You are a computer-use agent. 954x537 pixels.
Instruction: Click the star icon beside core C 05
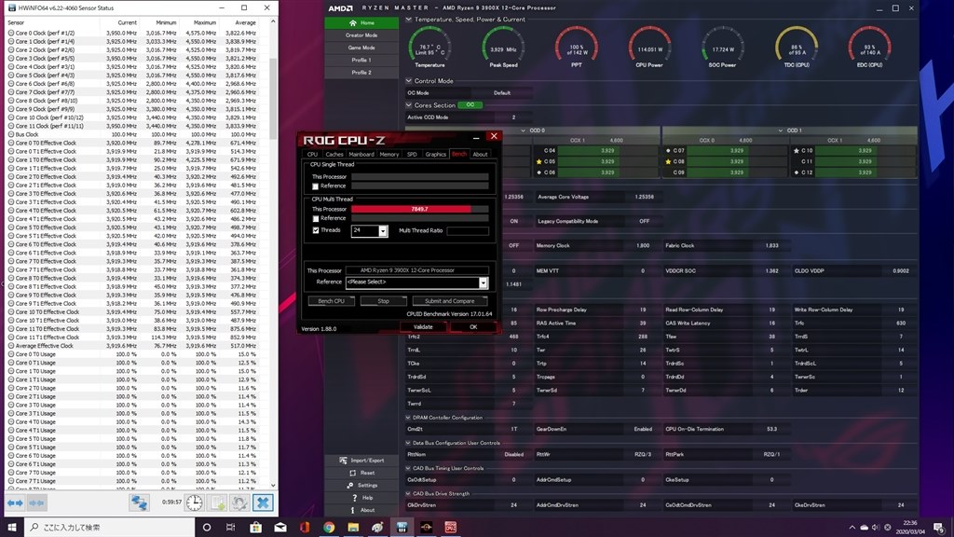tap(539, 162)
